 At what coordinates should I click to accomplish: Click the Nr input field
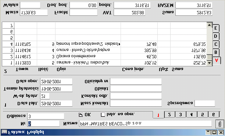pyautogui.click(x=43, y=124)
